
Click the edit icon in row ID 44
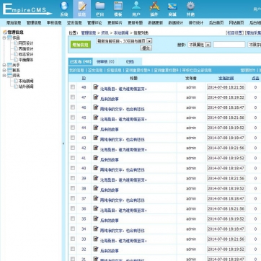pos(96,128)
